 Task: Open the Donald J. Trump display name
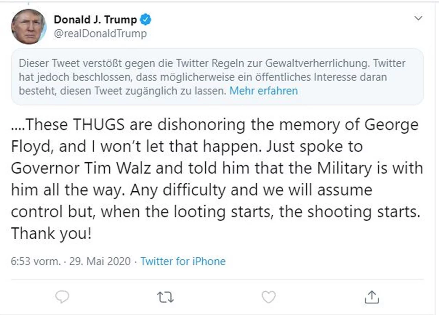95,20
